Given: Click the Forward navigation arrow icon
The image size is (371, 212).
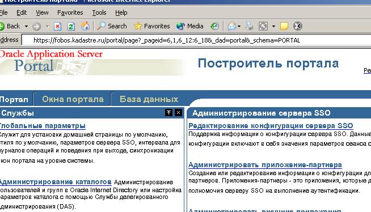Looking at the screenshot, I should 36,26.
